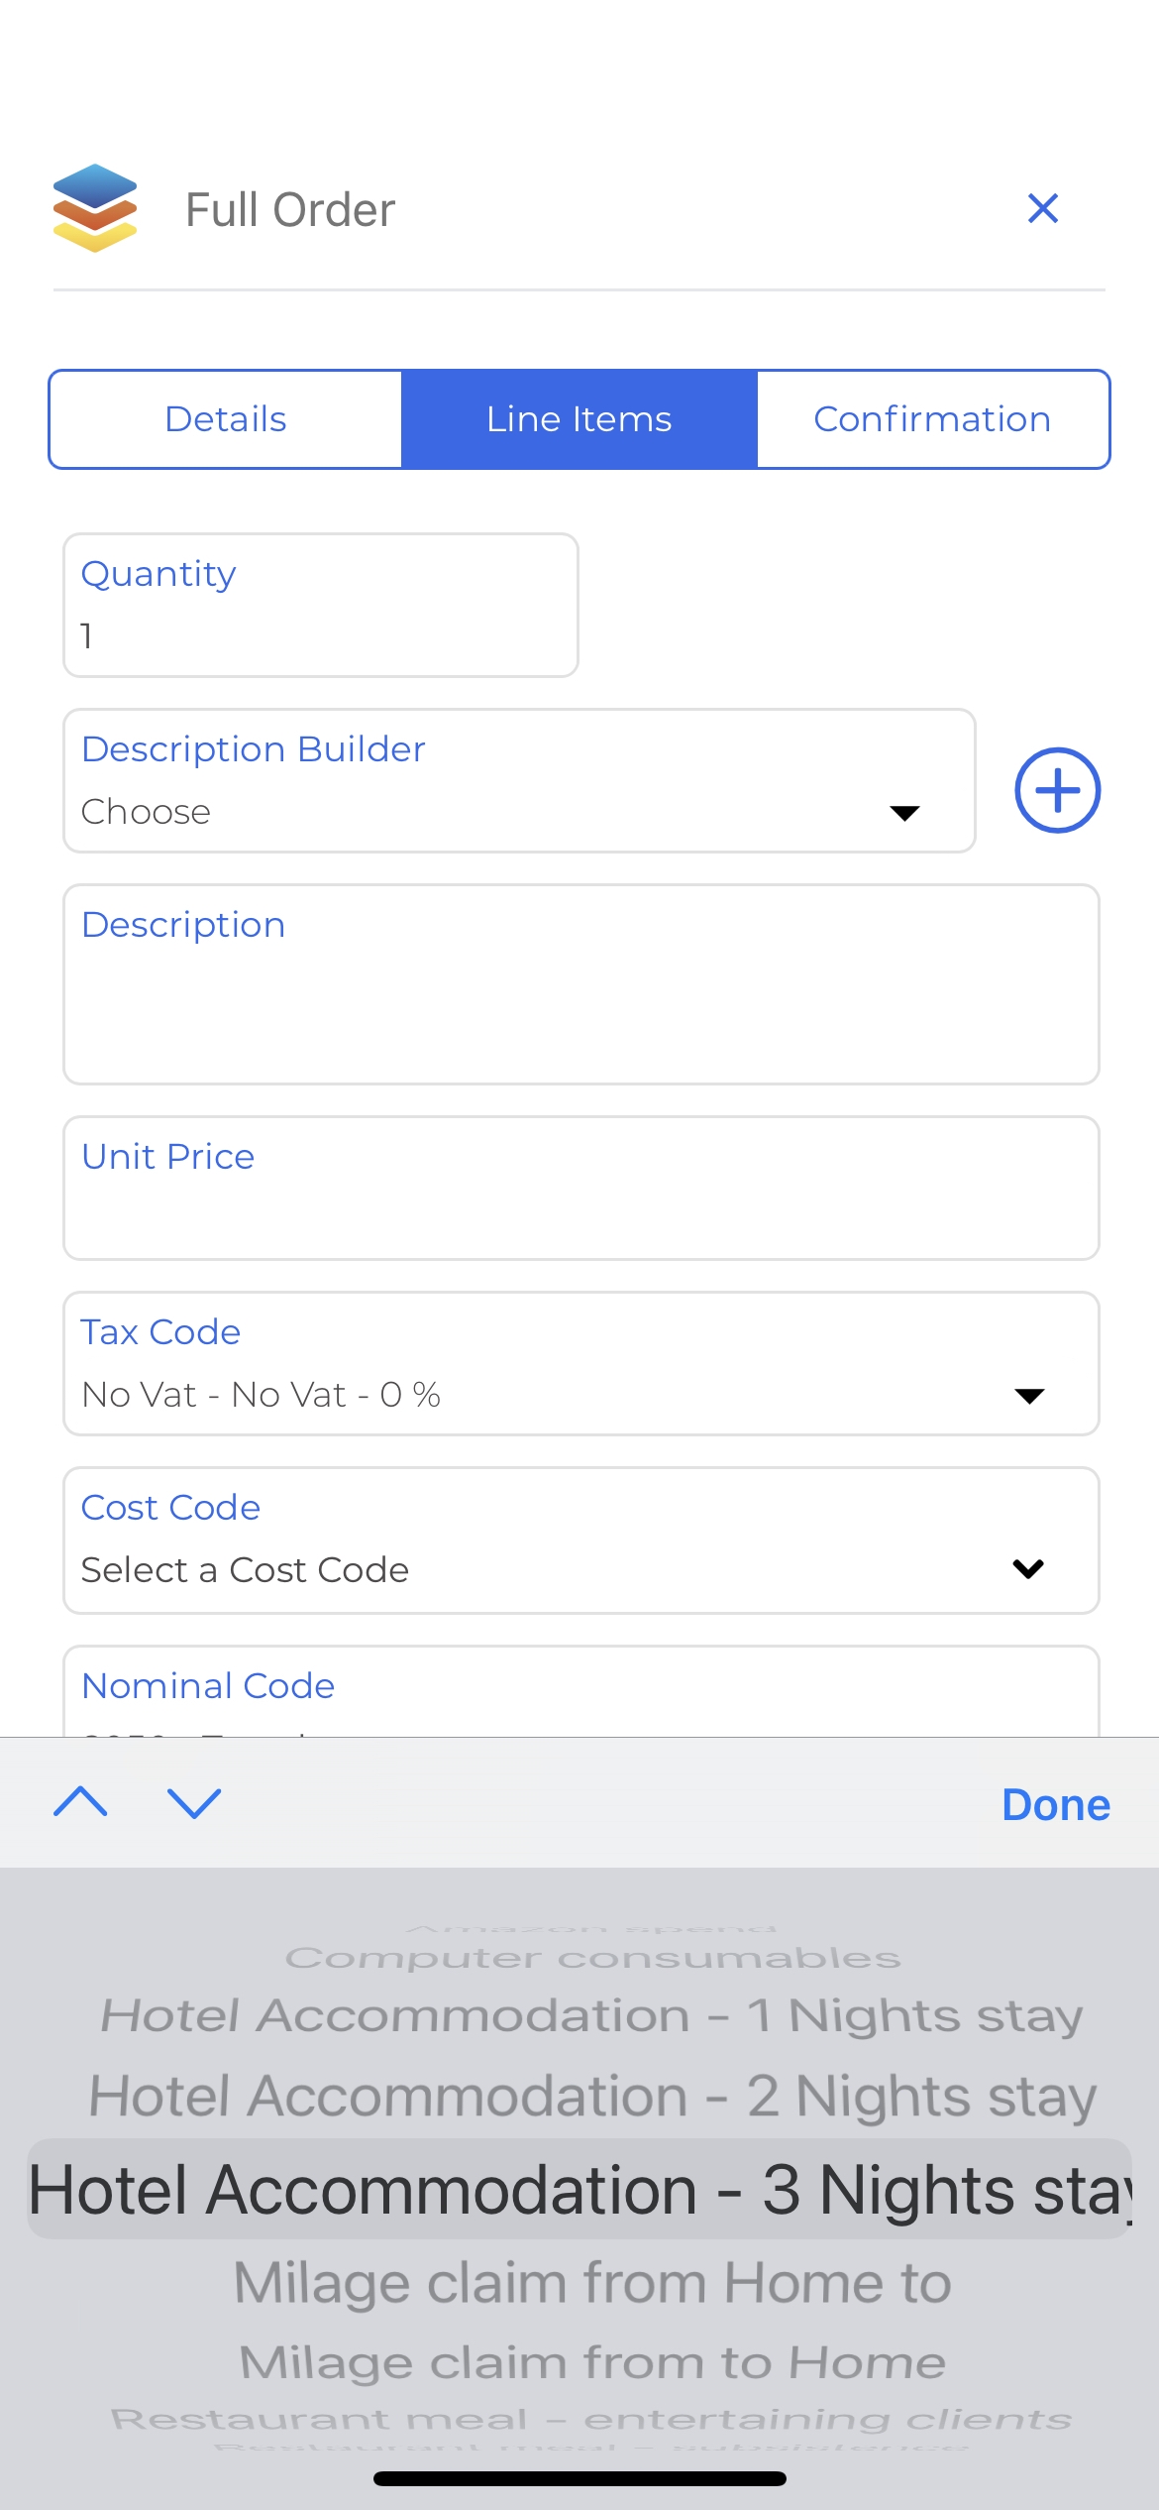The width and height of the screenshot is (1159, 2510).
Task: Expand the Tax Code dropdown
Action: (581, 1363)
